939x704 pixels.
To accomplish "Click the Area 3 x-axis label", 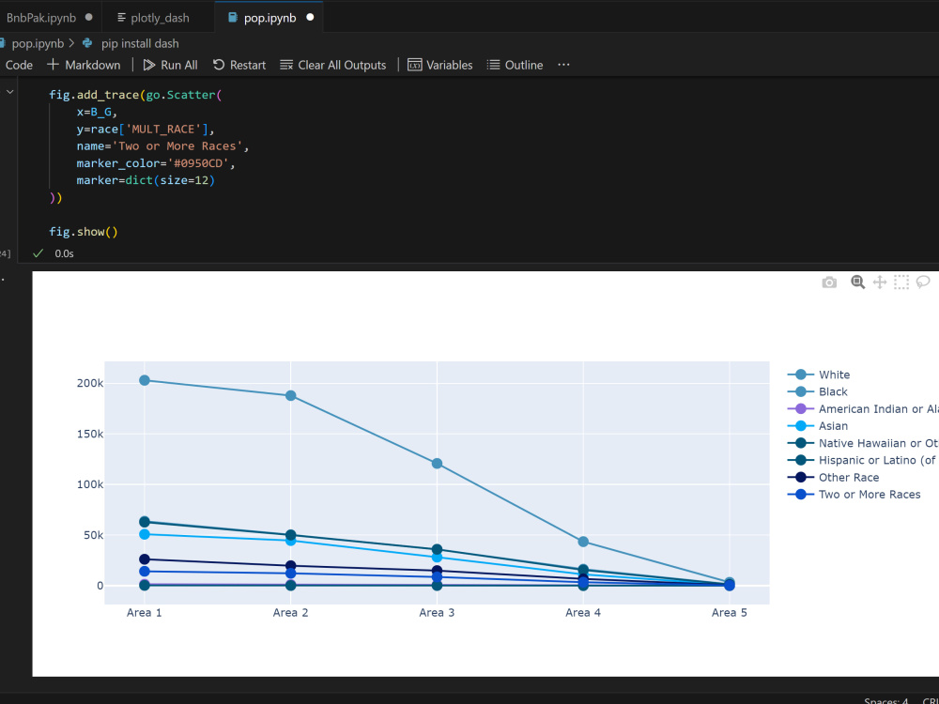I will (438, 612).
